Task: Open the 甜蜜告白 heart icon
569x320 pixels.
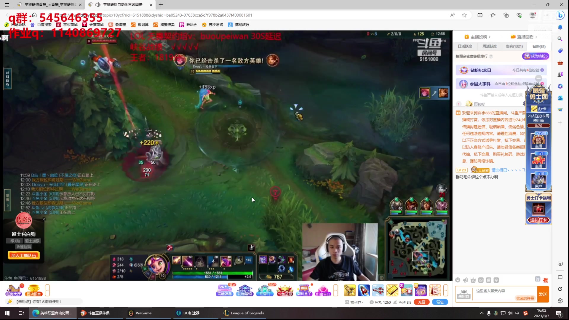Action: pyautogui.click(x=323, y=290)
